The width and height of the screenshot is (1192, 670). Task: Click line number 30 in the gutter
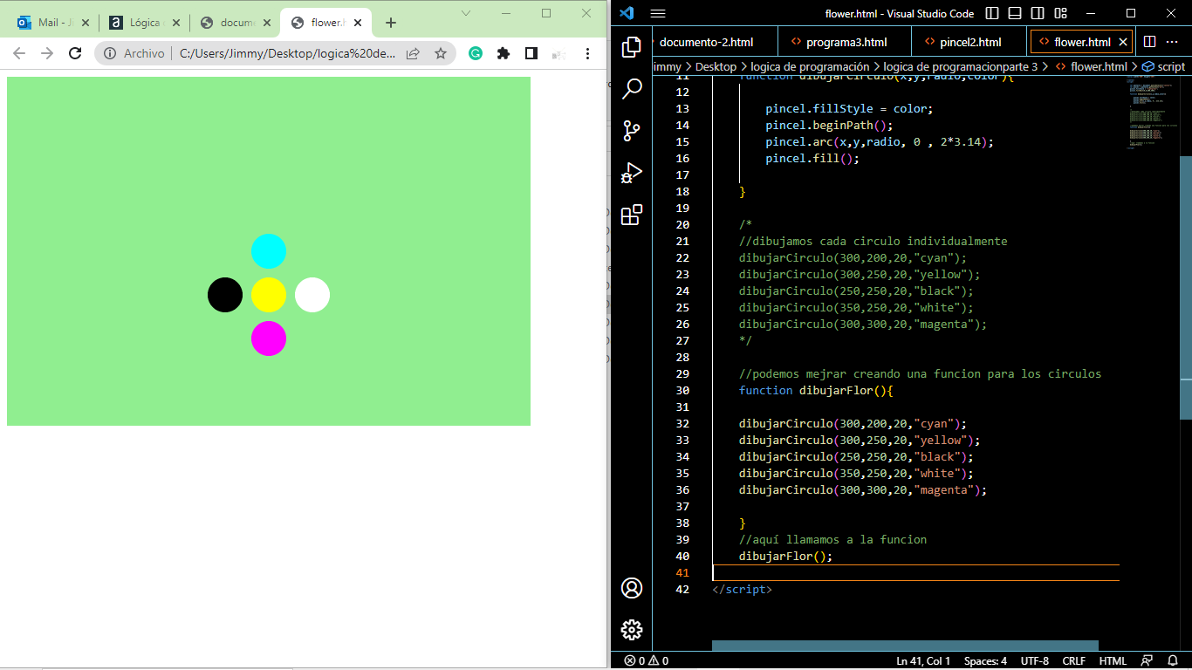click(682, 390)
